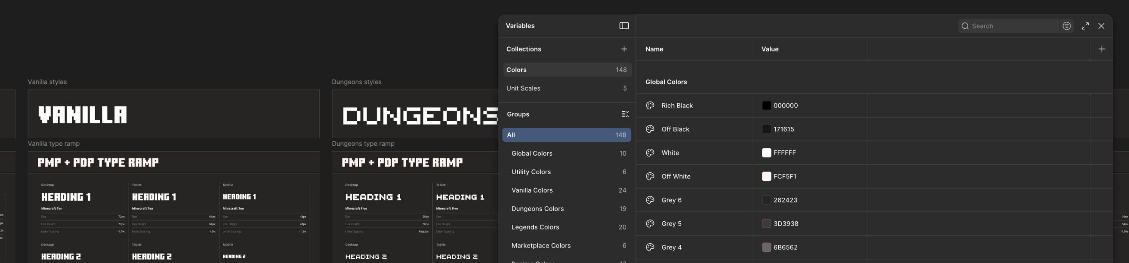Expand the Variables window to fullscreen
The width and height of the screenshot is (1129, 263).
[1085, 26]
